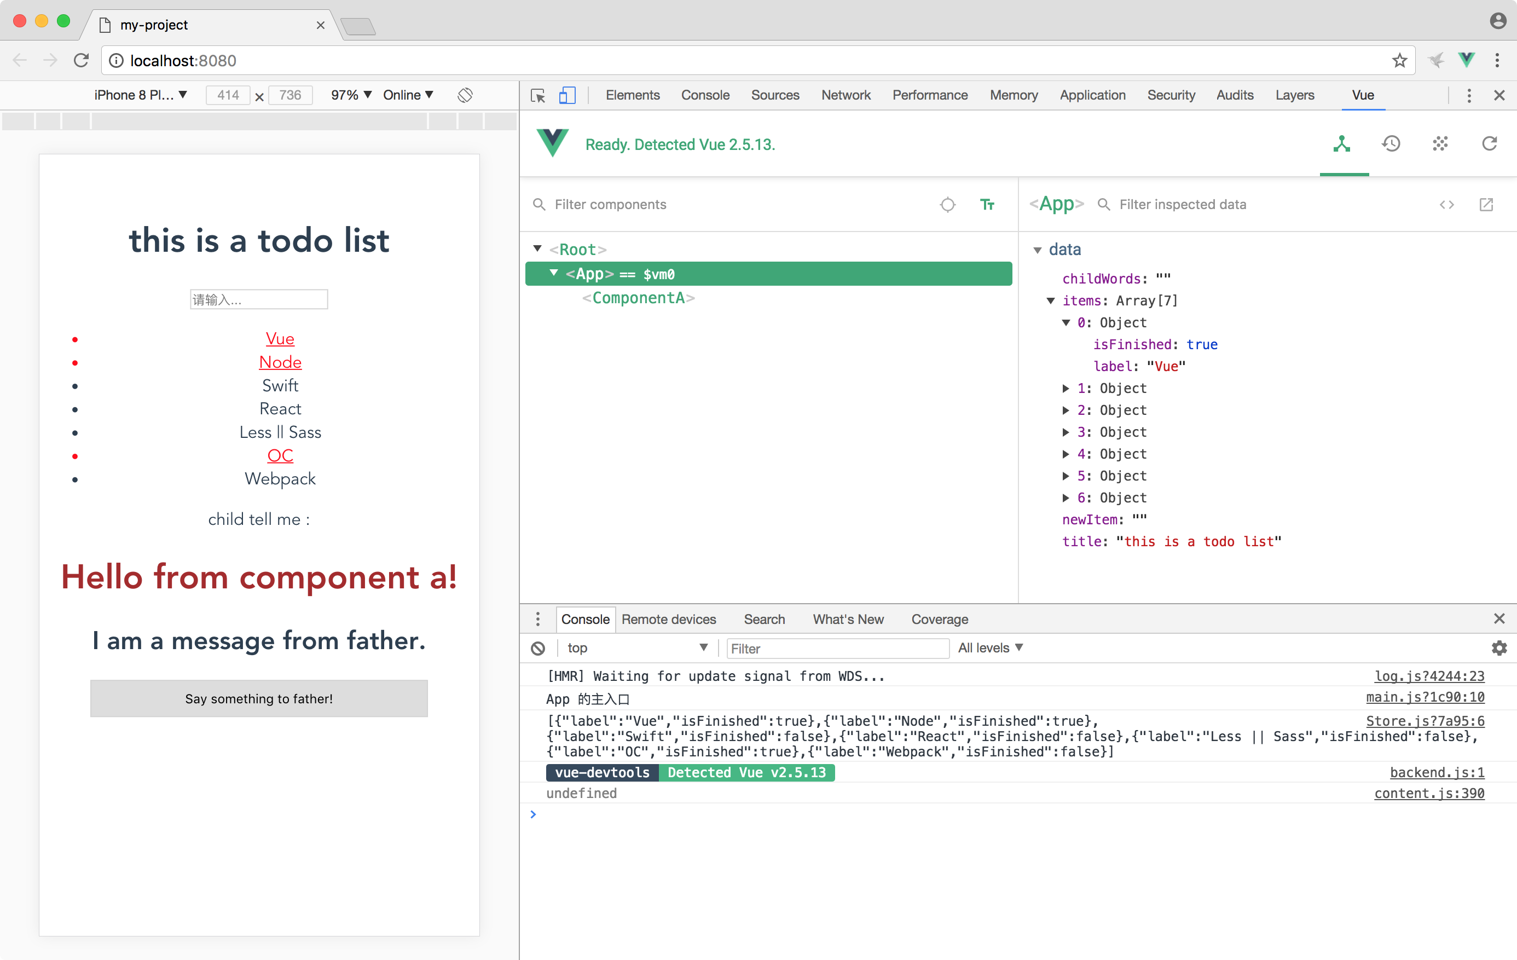Image resolution: width=1517 pixels, height=960 pixels.
Task: Click the browser back arrow
Action: pyautogui.click(x=20, y=60)
